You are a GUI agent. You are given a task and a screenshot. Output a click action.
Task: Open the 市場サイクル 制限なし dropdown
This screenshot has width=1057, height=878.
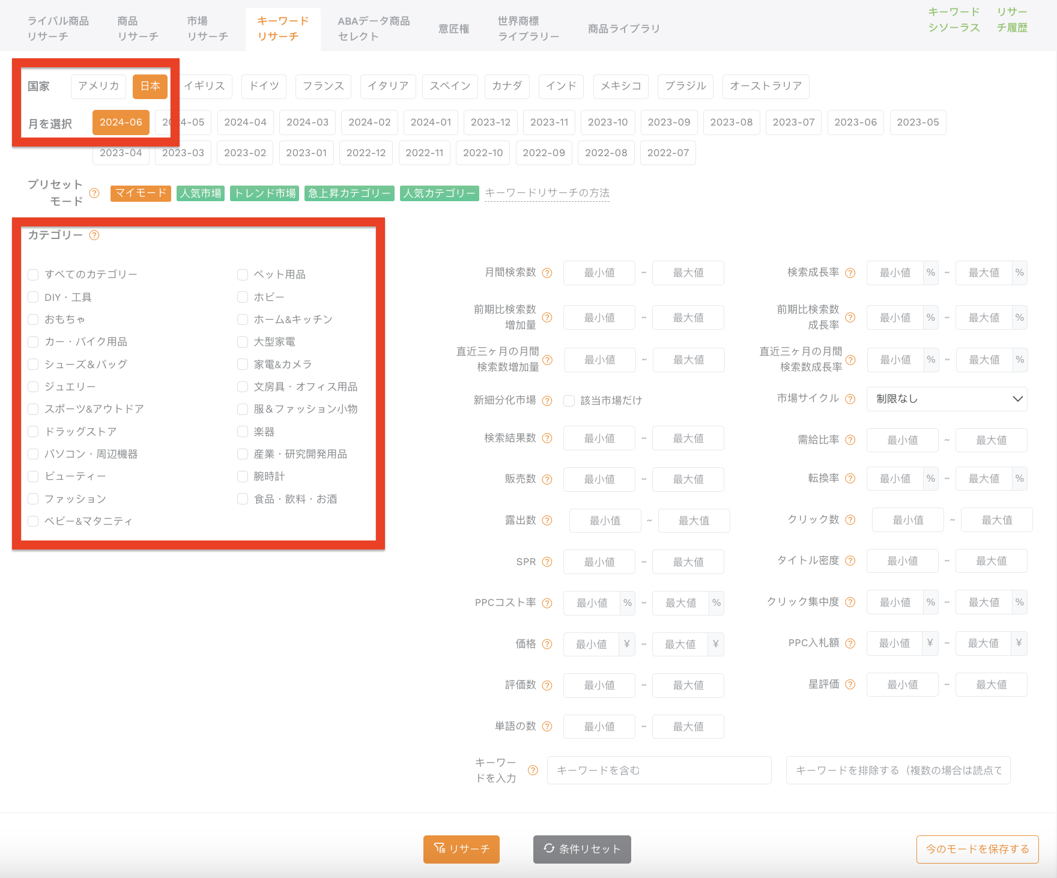pos(947,399)
